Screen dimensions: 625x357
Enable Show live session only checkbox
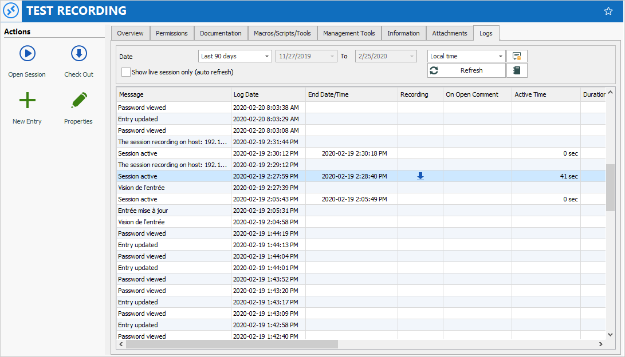click(x=126, y=72)
